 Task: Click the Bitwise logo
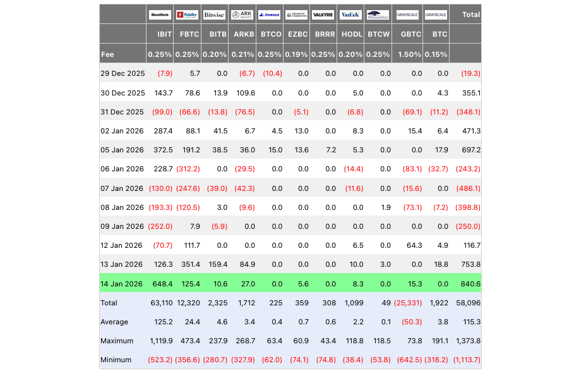tap(215, 15)
